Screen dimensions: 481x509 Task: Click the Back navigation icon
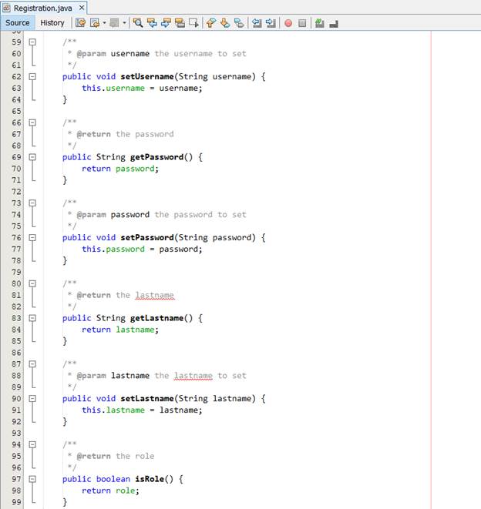(x=95, y=23)
